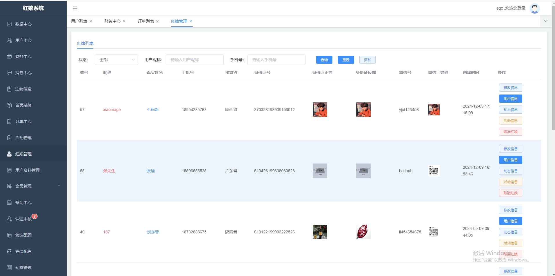Image resolution: width=555 pixels, height=276 pixels.
Task: Click the nickname 张先生
Action: pos(109,171)
